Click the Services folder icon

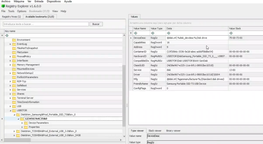[x=14, y=90]
